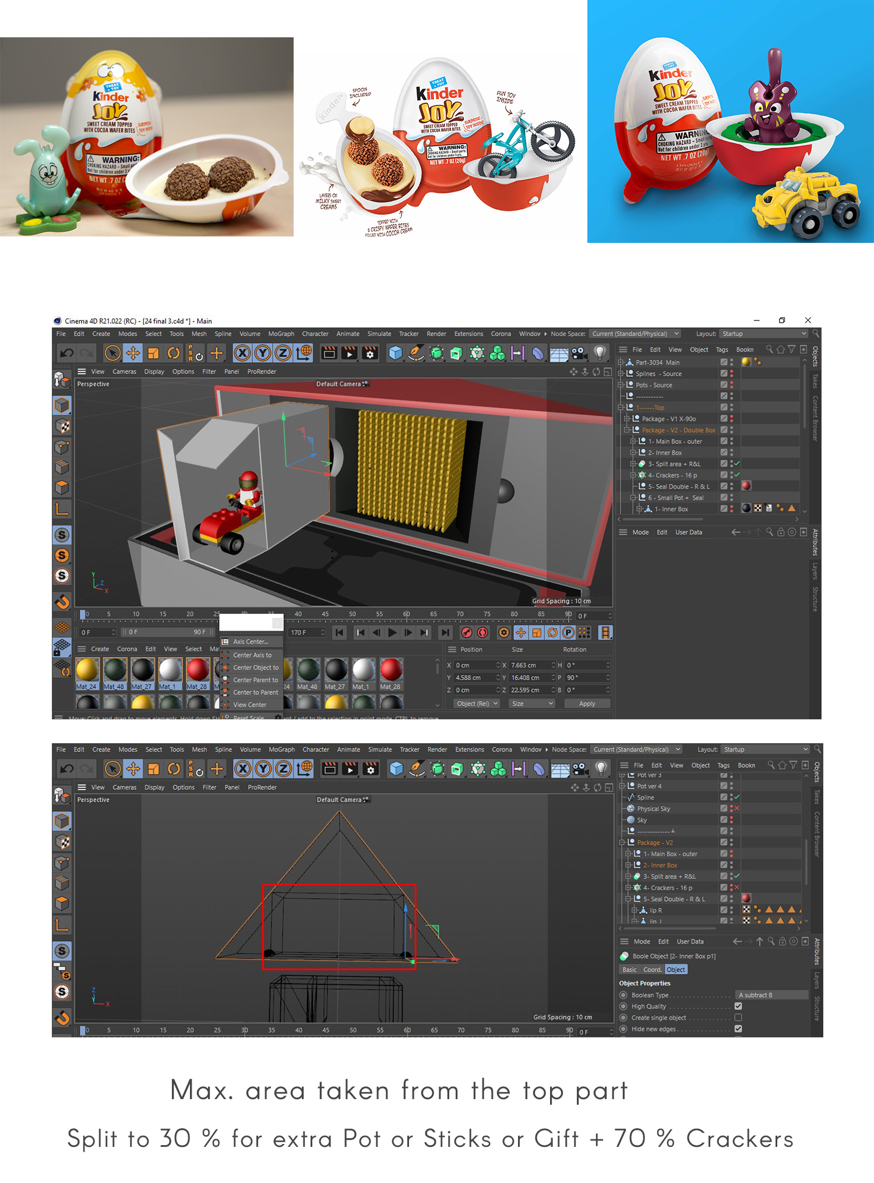Select Model mode cube in upper left sidebar
The width and height of the screenshot is (874, 1183).
click(62, 405)
